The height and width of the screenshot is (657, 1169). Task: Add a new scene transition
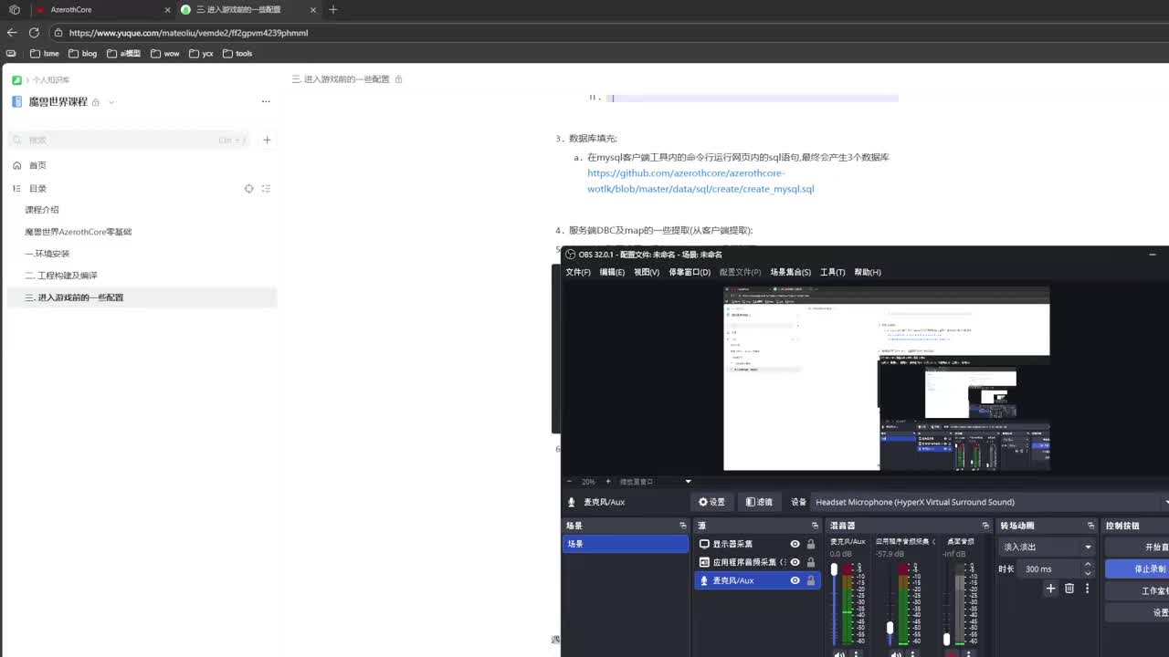pyautogui.click(x=1050, y=589)
